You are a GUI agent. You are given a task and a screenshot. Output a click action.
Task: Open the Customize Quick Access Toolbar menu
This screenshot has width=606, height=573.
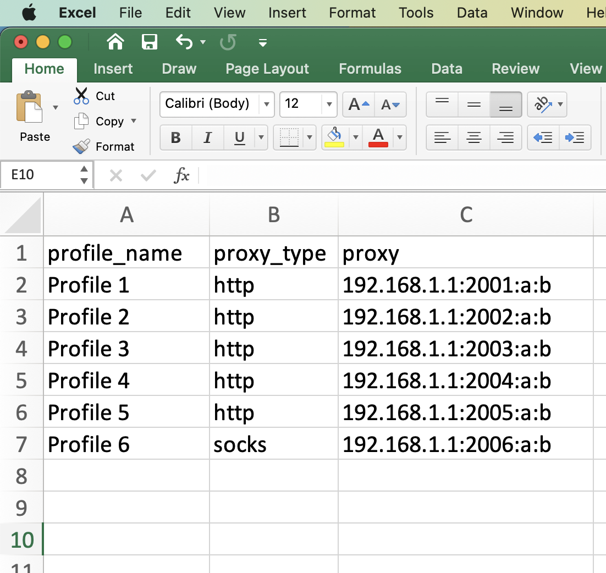coord(263,42)
